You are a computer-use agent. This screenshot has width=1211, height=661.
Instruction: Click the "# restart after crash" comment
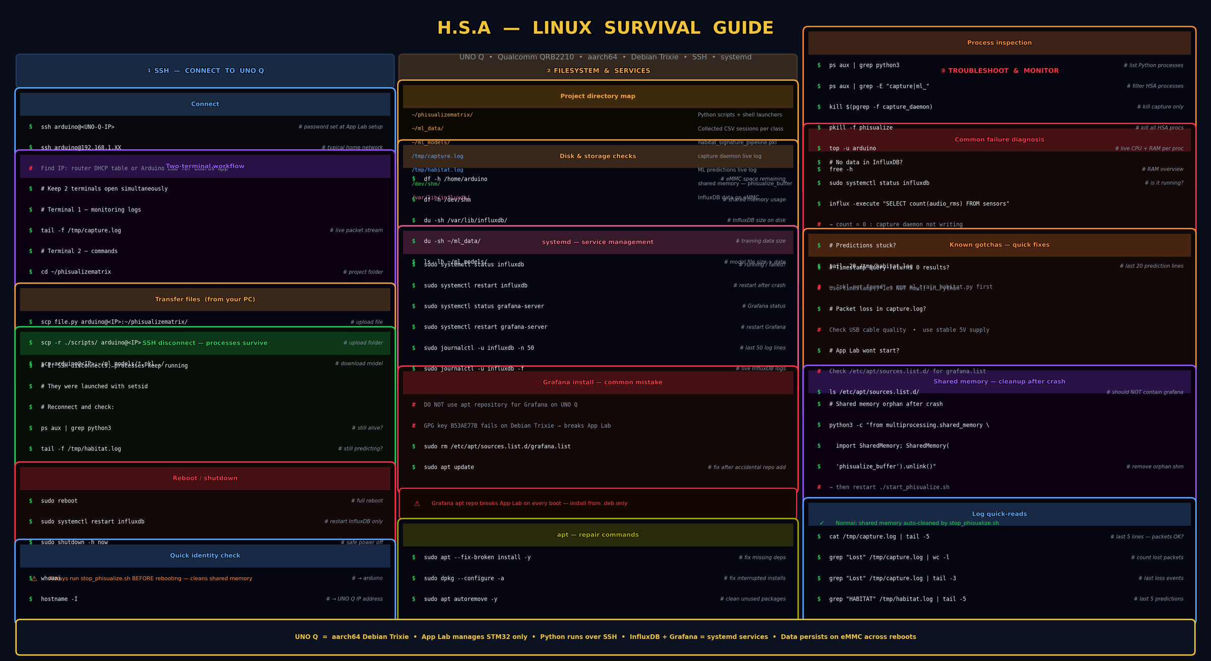(759, 285)
